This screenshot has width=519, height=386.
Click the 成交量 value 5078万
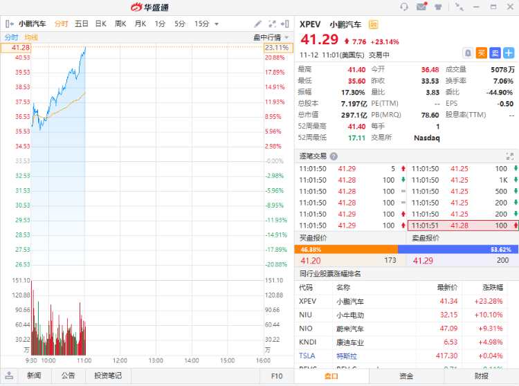502,69
